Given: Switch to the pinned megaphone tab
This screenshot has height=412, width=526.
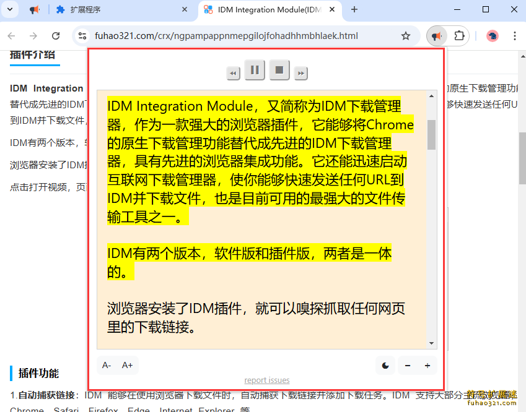Looking at the screenshot, I should [x=35, y=10].
